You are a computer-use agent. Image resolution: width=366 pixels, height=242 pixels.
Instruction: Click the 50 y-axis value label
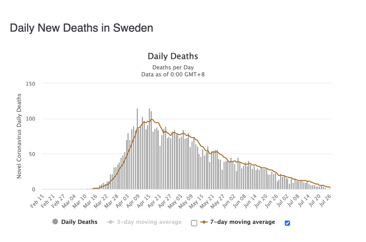pyautogui.click(x=32, y=154)
